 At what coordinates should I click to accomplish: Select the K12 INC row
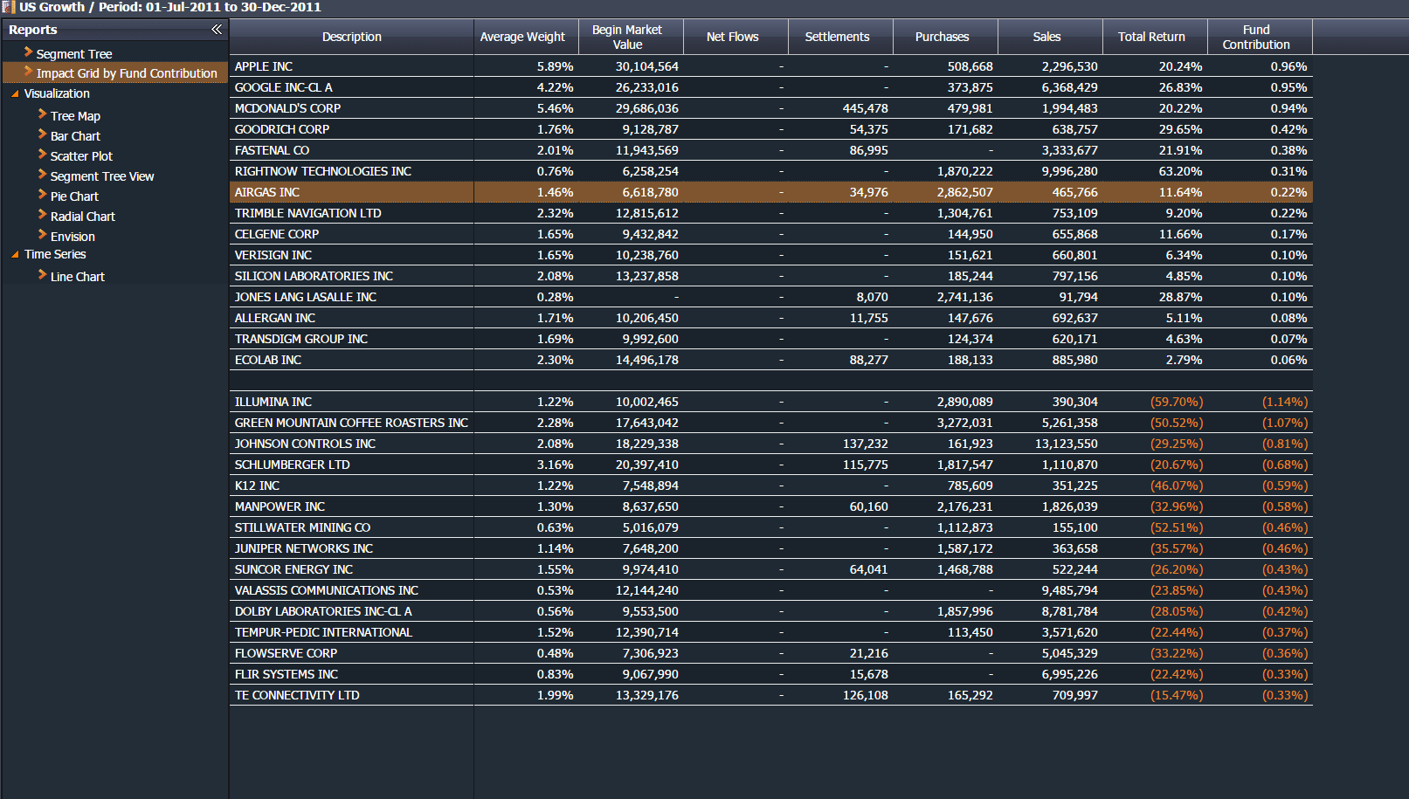(771, 486)
